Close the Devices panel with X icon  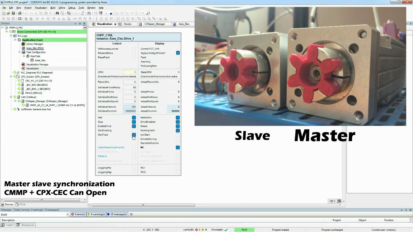coord(84,24)
